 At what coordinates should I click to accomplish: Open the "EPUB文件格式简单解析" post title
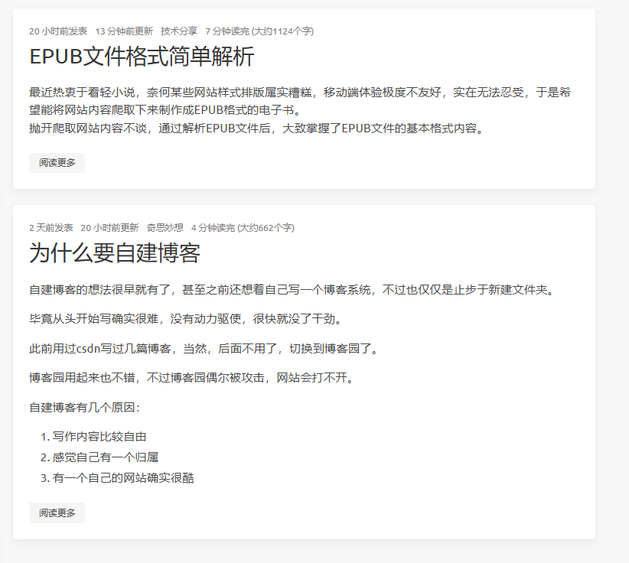click(x=142, y=57)
